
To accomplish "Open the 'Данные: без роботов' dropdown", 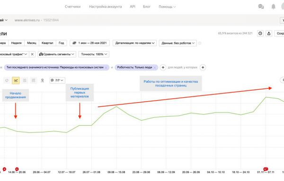I will [178, 43].
